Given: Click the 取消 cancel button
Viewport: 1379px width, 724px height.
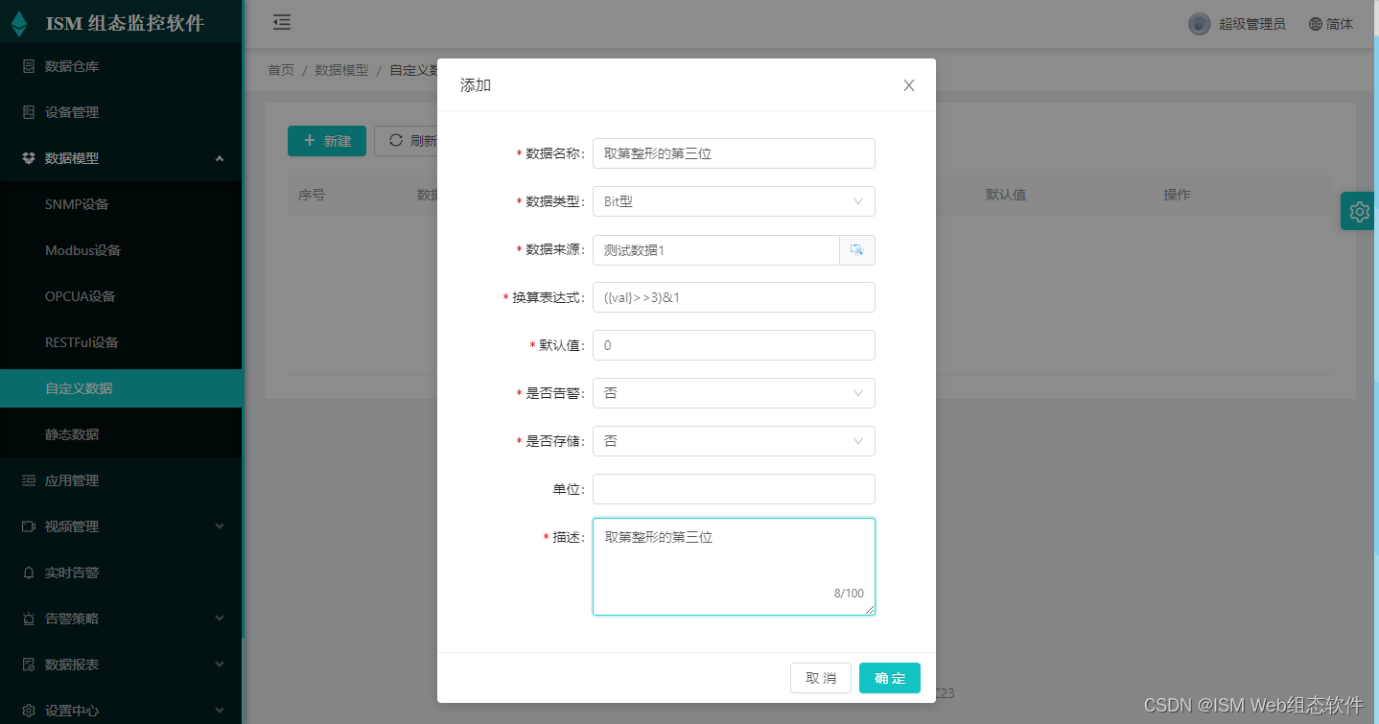Looking at the screenshot, I should click(x=820, y=678).
